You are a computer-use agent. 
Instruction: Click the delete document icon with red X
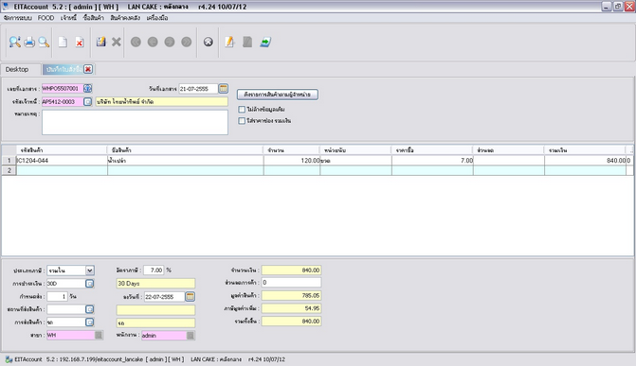pos(80,42)
